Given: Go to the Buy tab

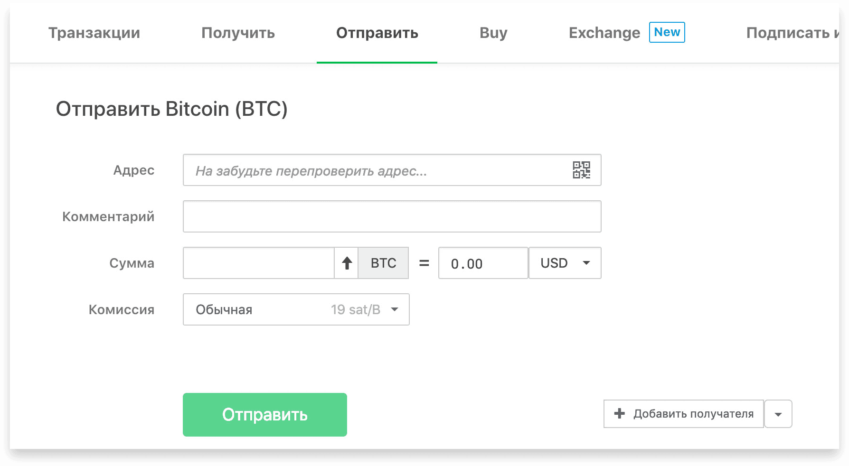Looking at the screenshot, I should tap(493, 33).
